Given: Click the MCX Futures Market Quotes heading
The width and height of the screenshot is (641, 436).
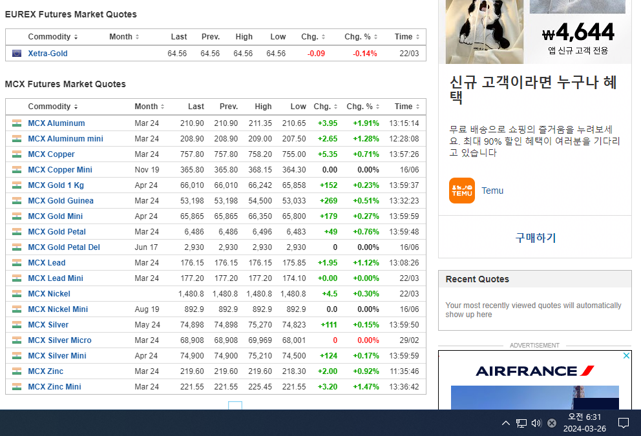Looking at the screenshot, I should coord(65,84).
